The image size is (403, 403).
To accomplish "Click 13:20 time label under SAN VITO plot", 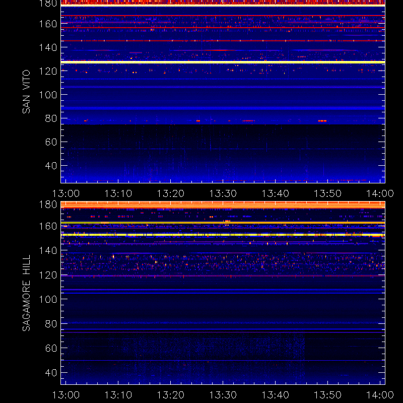I will 171,193.
